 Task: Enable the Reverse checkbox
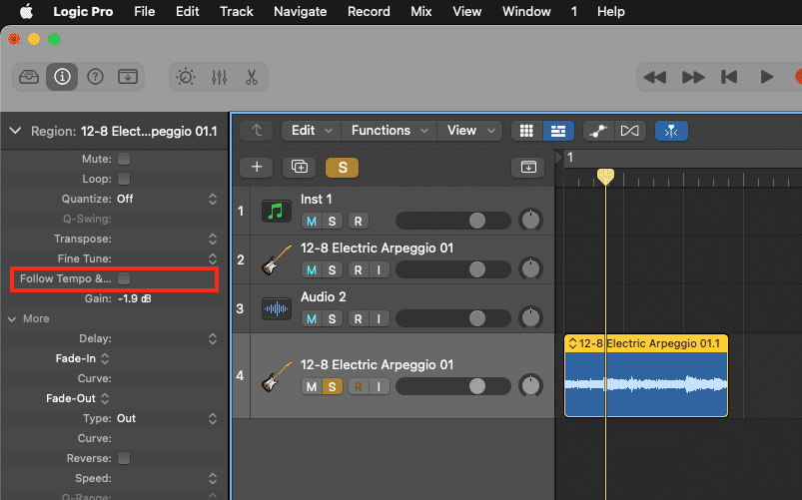coord(124,458)
